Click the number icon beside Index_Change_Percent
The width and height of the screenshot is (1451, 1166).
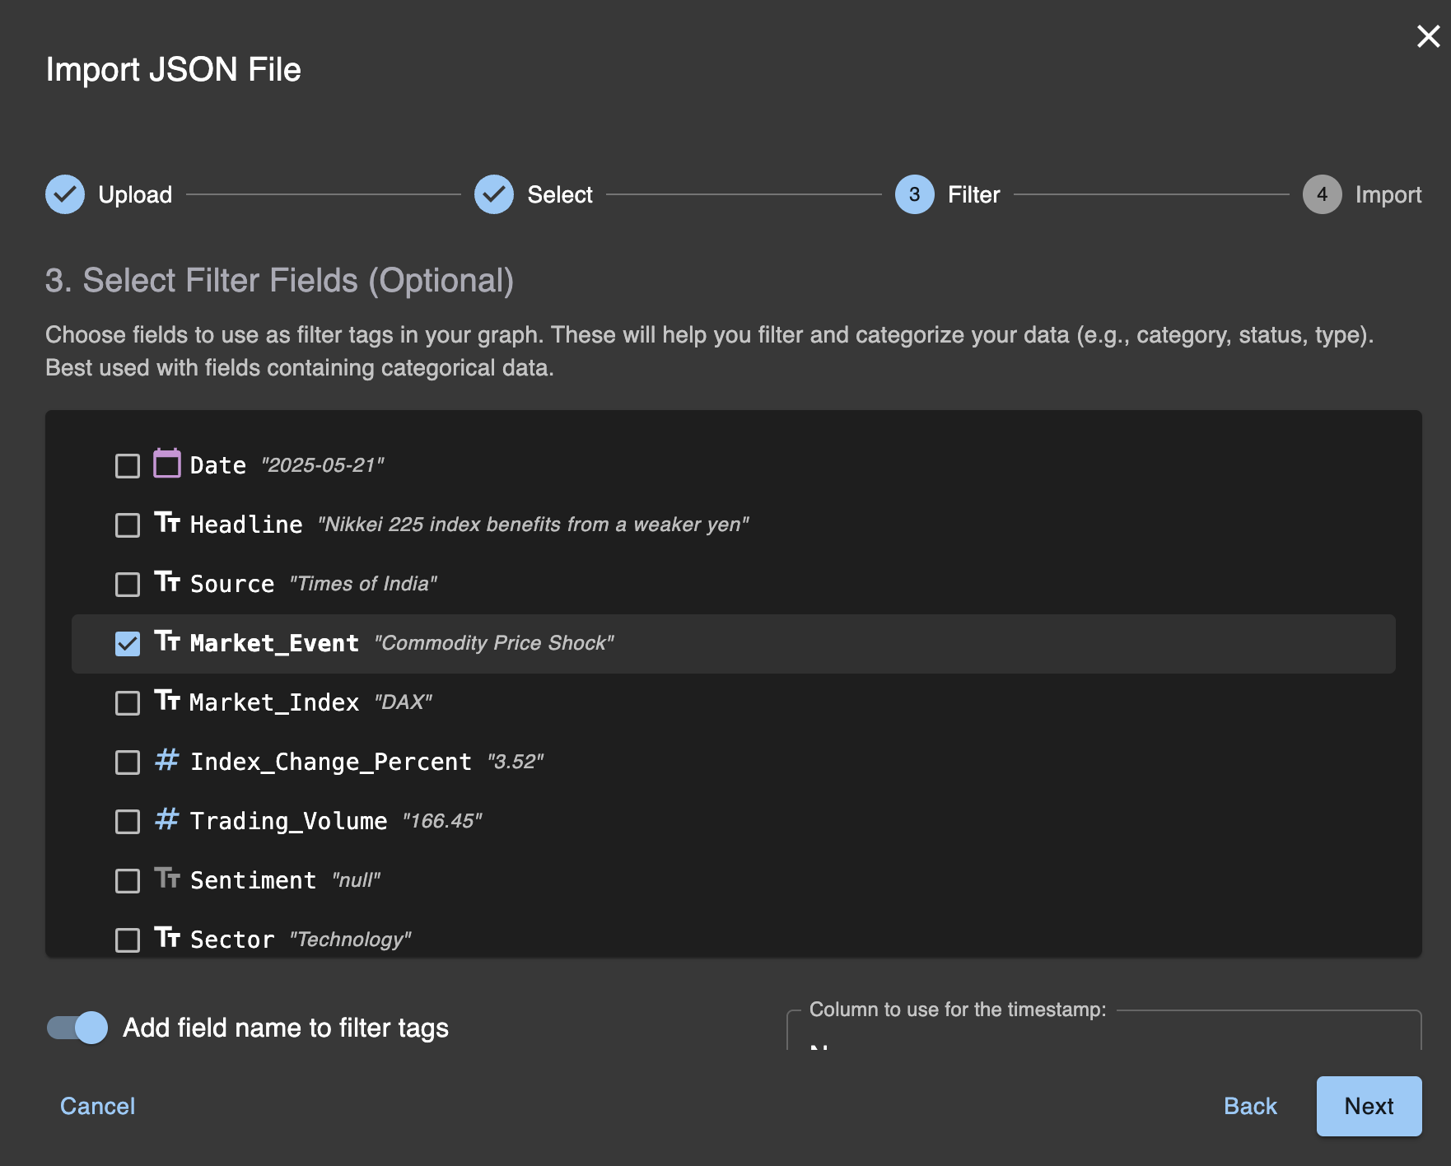click(x=167, y=761)
